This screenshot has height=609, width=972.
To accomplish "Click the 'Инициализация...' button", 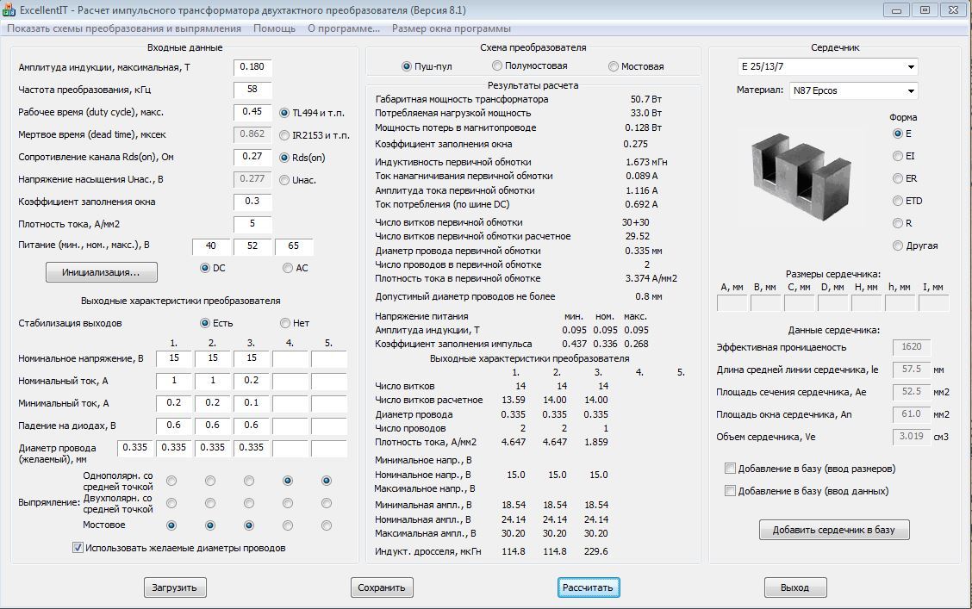I will (x=101, y=272).
